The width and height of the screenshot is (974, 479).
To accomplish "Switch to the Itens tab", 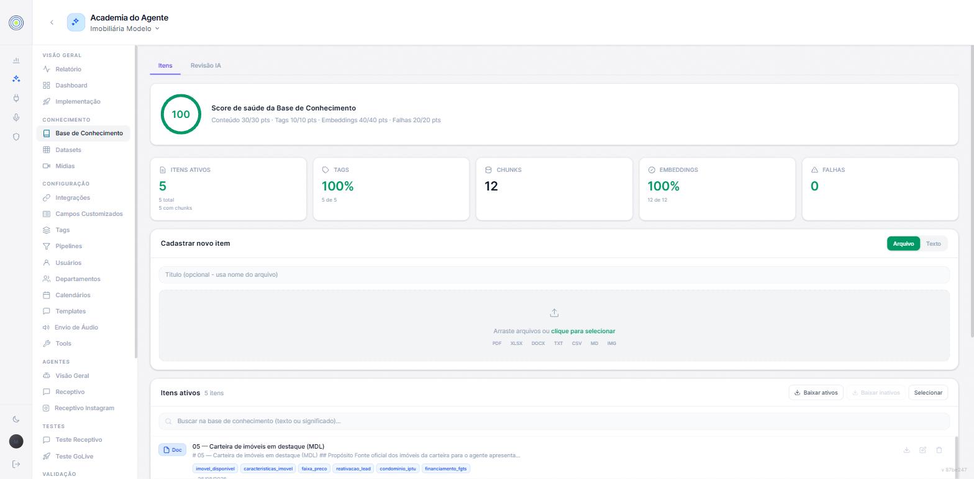I will 165,66.
